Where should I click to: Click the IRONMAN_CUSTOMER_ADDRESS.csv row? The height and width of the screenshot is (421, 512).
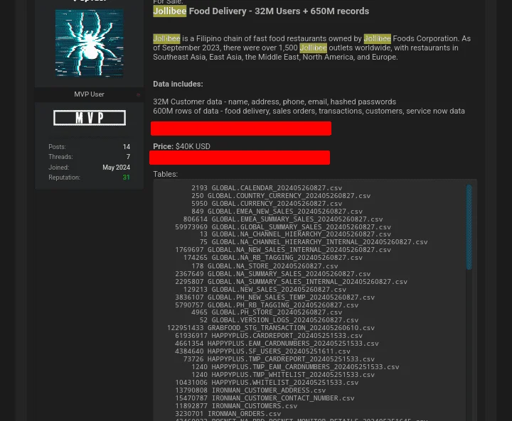click(250, 391)
